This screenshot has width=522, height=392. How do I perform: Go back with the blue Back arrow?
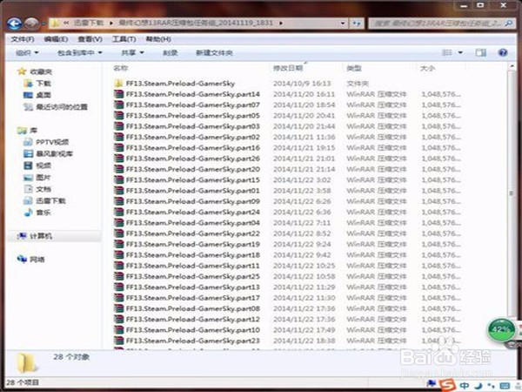[15, 24]
